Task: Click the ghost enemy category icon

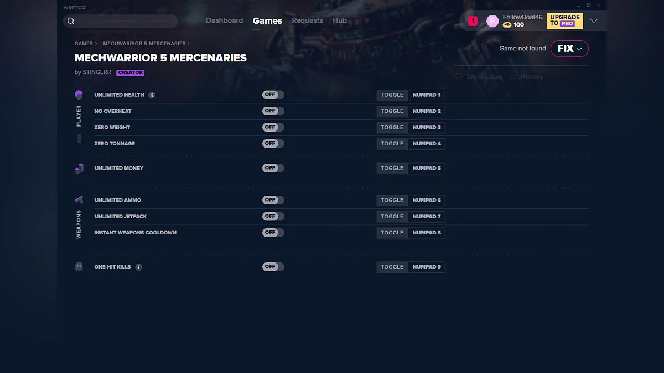Action: coord(79,267)
